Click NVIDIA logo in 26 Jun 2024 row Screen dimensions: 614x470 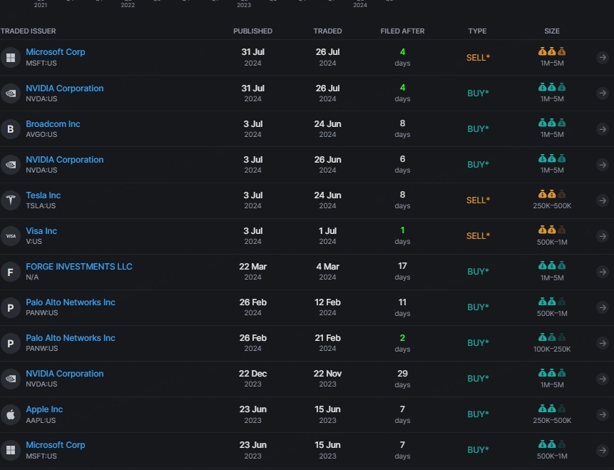coord(11,165)
